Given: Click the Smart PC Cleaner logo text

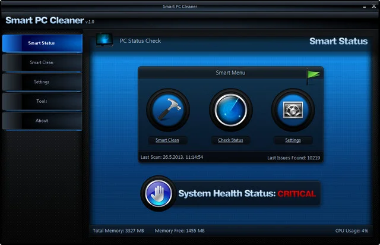Looking at the screenshot, I should pos(45,20).
